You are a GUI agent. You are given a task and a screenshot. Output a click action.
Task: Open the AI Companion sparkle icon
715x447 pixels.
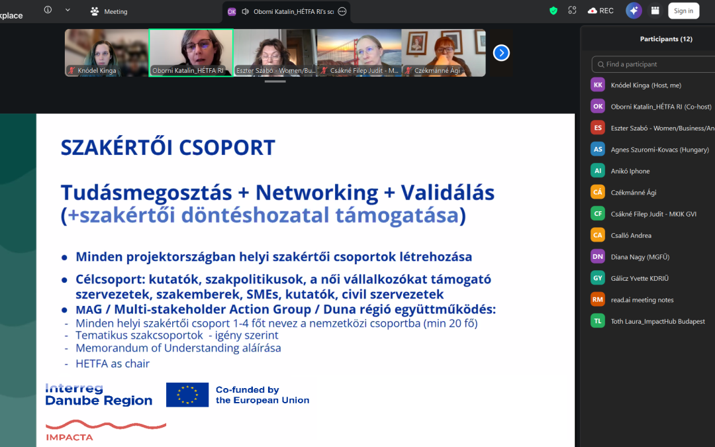(634, 11)
